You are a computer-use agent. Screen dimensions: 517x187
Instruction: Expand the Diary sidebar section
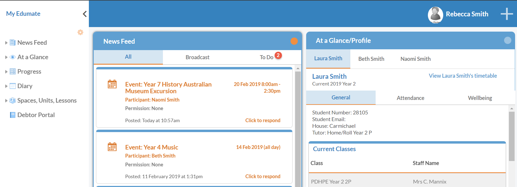point(6,86)
